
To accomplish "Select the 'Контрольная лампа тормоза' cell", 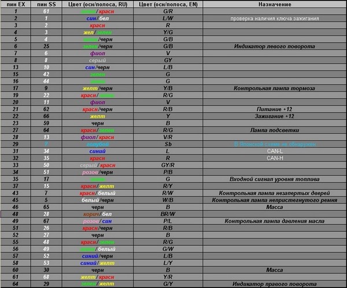I will click(x=274, y=88).
